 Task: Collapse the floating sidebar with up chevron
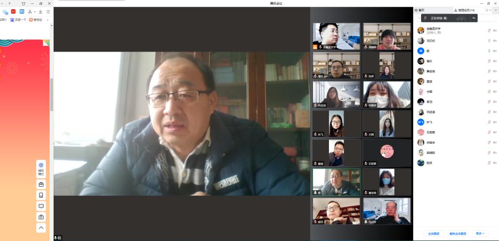(41, 227)
